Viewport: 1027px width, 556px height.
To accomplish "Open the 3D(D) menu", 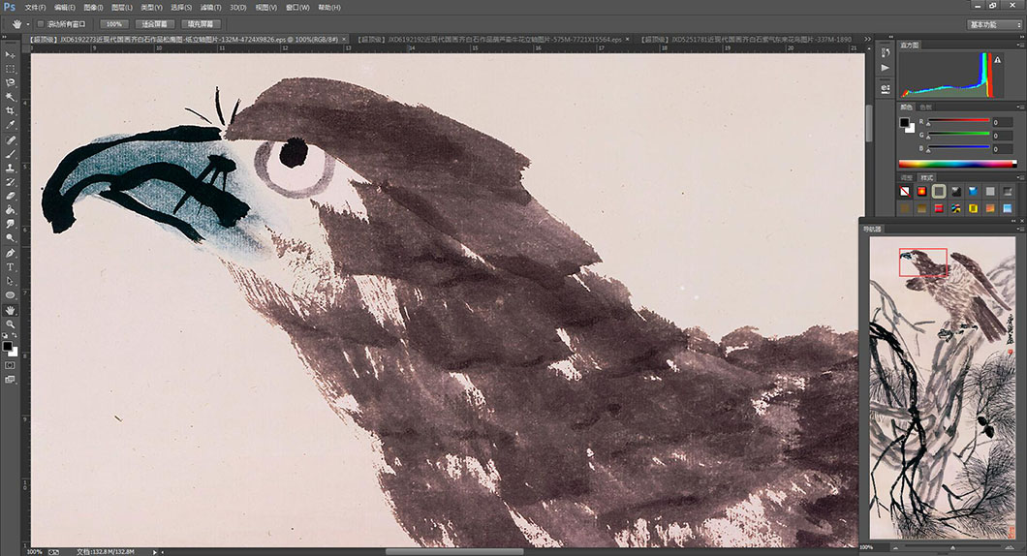I will click(237, 7).
